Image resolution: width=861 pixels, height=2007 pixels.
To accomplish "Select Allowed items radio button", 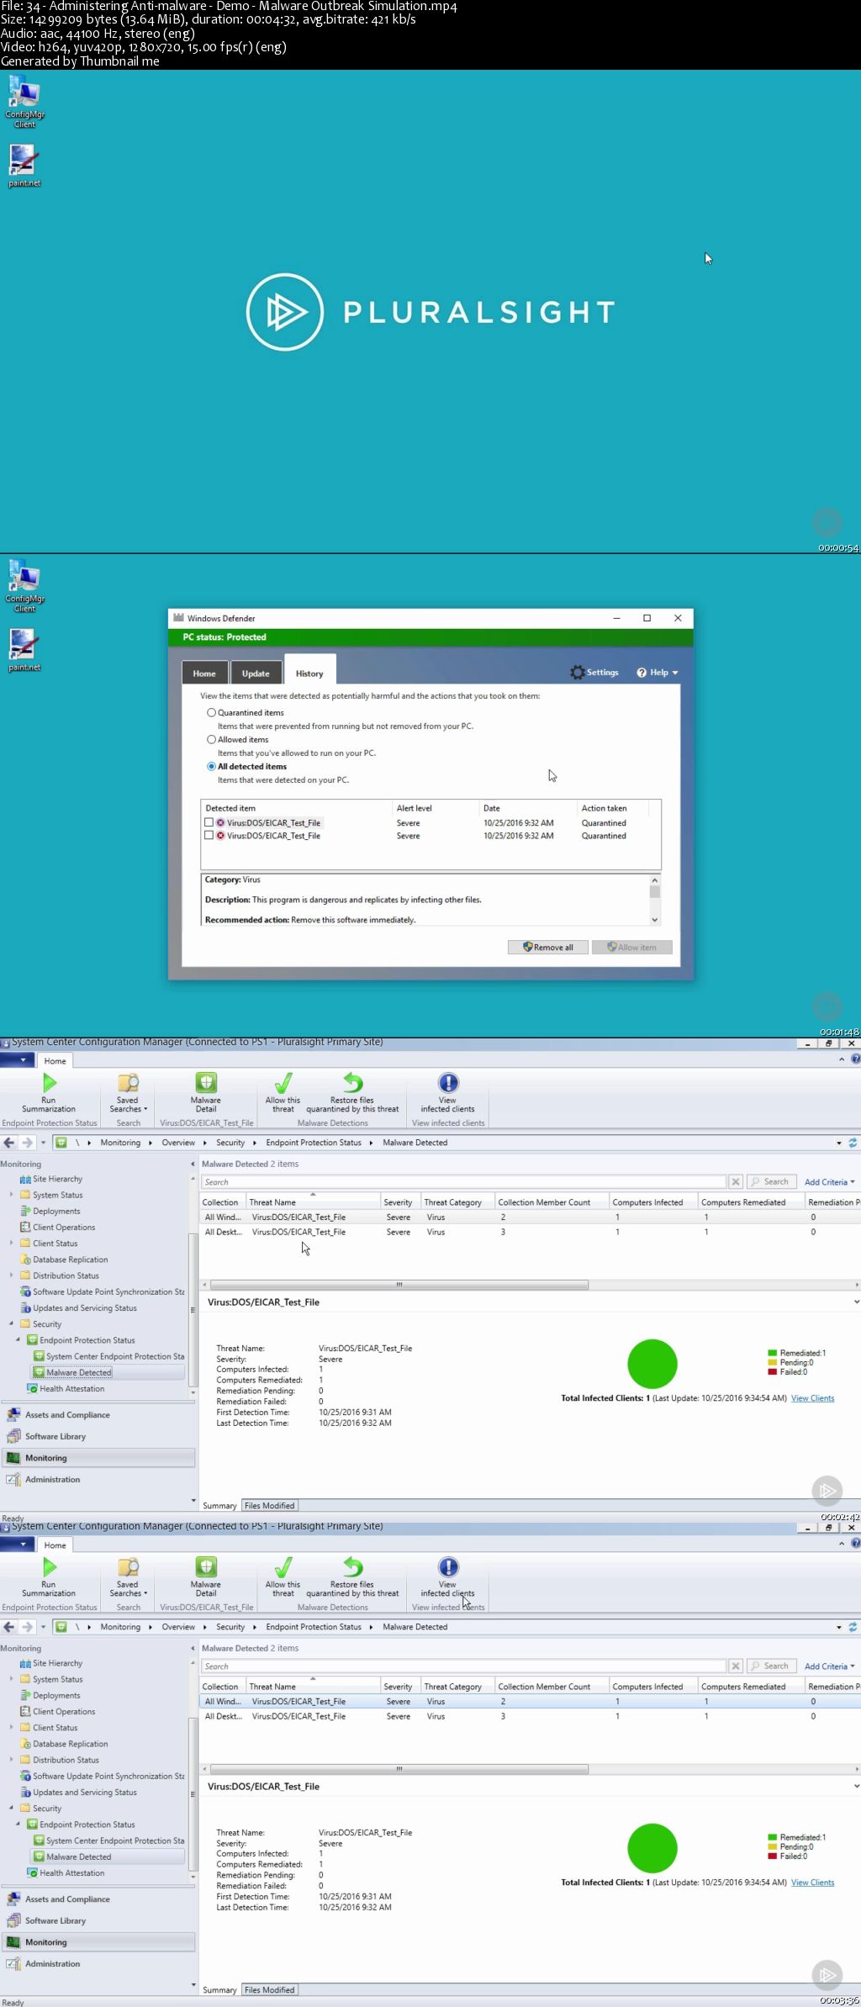I will (x=211, y=739).
